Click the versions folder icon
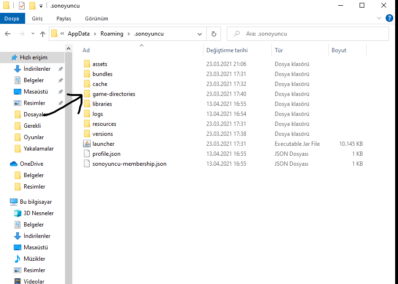This screenshot has height=284, width=398. (x=87, y=133)
